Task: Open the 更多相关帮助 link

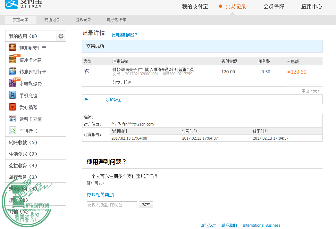Action: pos(100,195)
